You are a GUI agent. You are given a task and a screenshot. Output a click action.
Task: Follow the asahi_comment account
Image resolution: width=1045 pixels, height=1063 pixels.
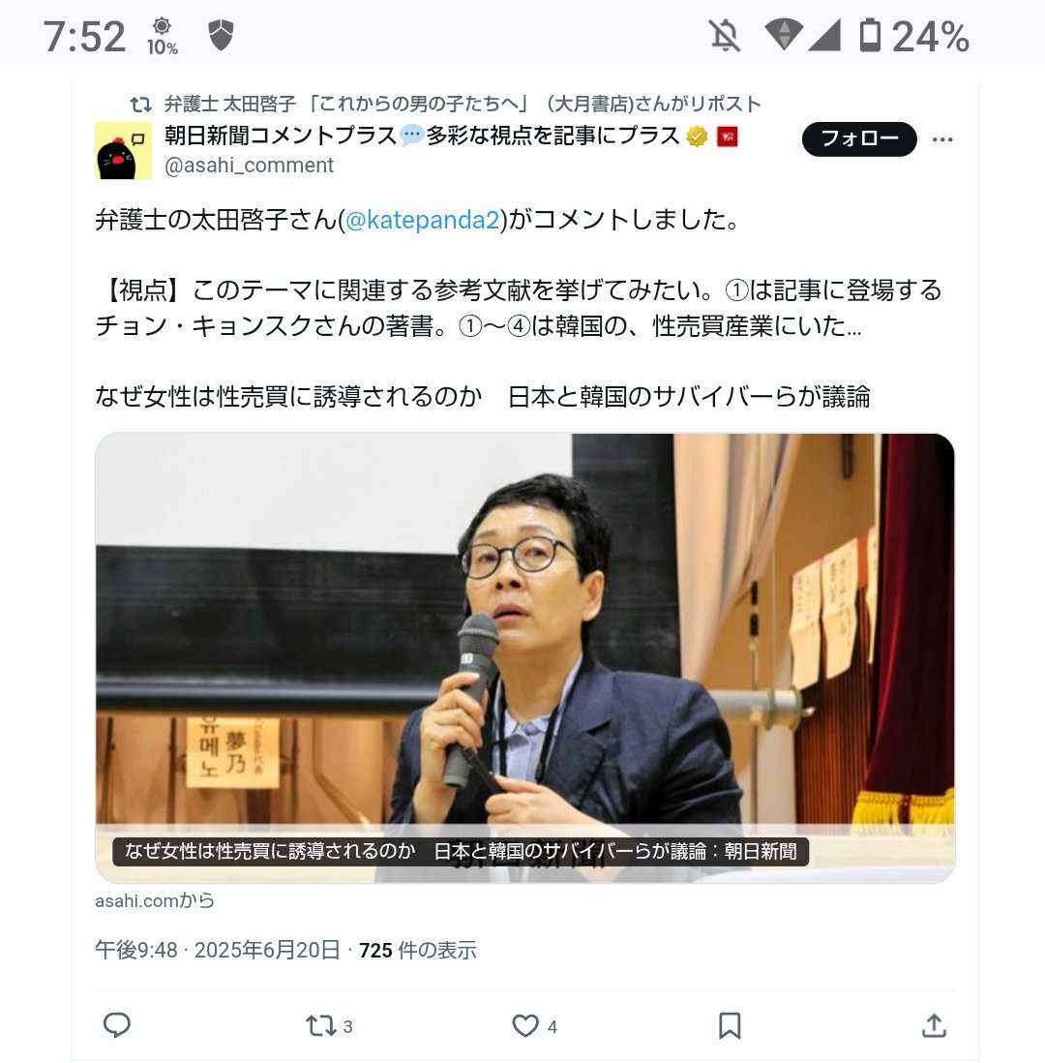[x=859, y=139]
